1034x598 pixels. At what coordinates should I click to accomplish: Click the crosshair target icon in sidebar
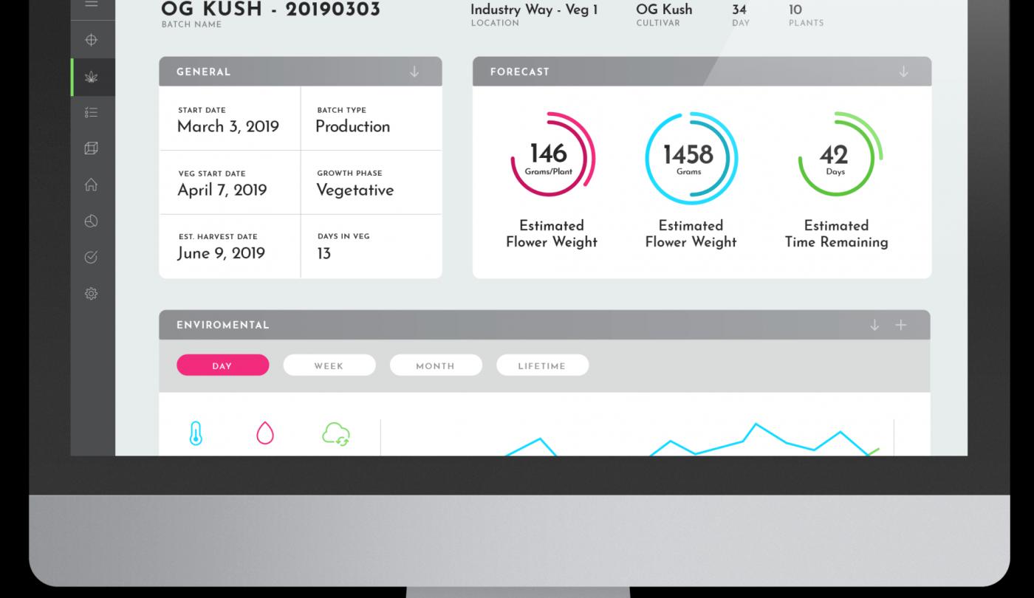92,41
